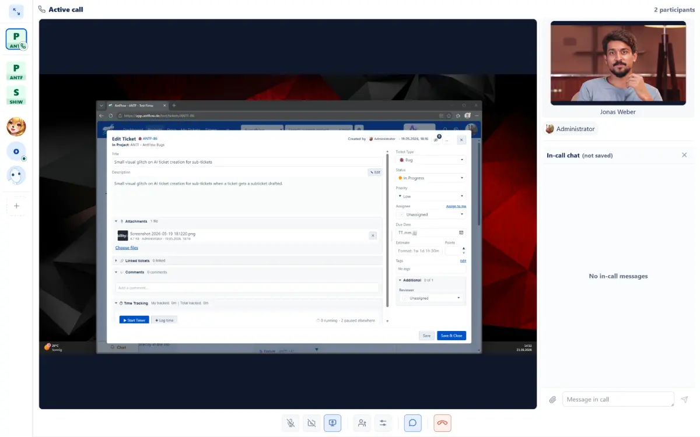Click the Add a comment field

point(247,288)
